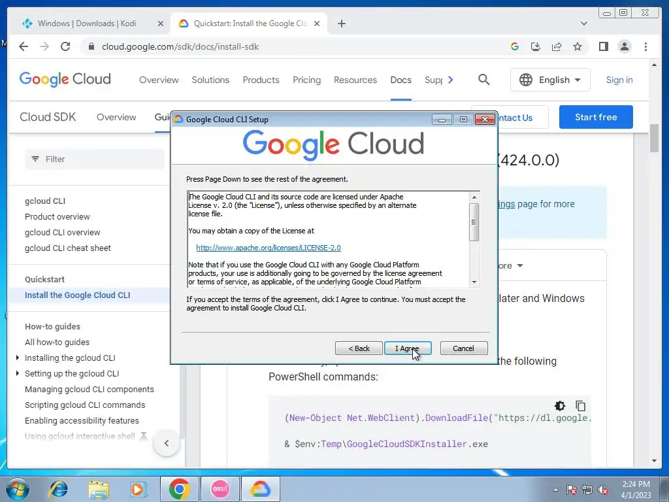Click the license agreement scrollbar thumb
Screen dimensions: 669x502
click(474, 222)
